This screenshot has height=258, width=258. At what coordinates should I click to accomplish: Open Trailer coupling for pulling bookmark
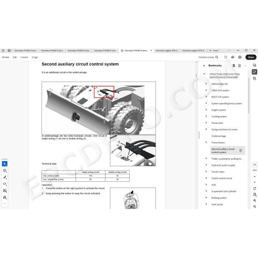tap(227, 159)
